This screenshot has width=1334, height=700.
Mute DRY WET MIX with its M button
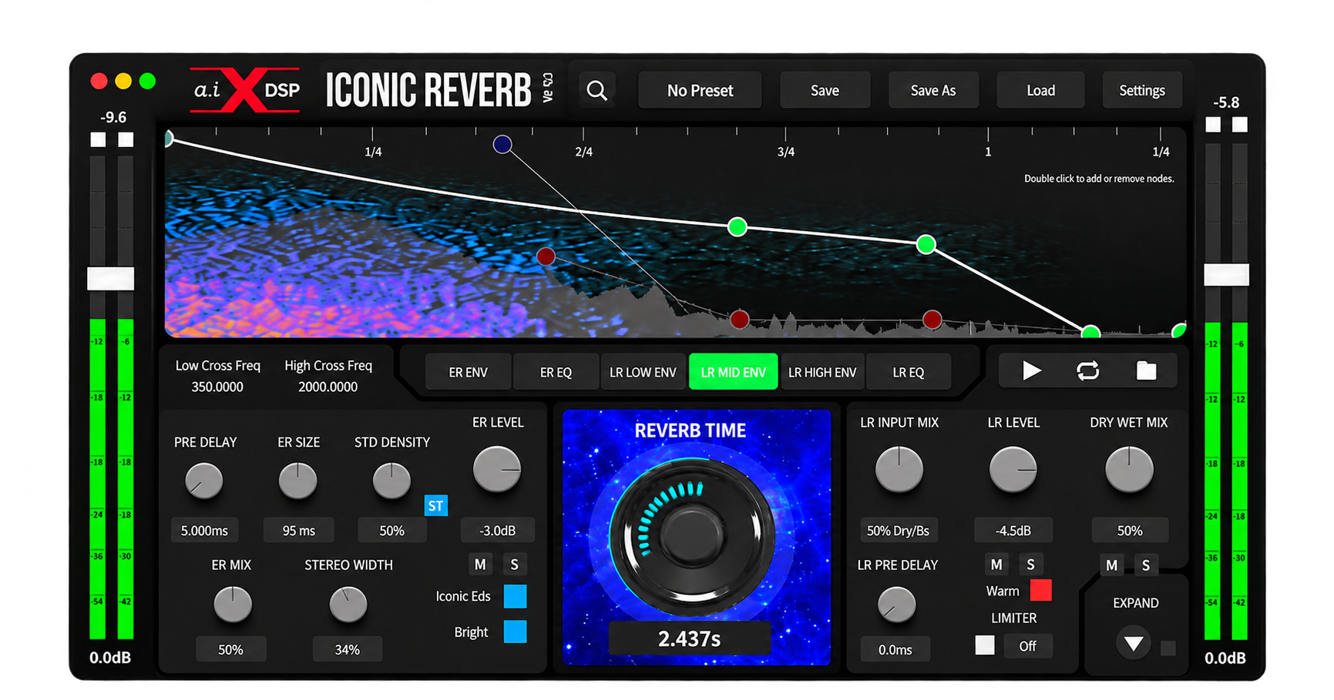(x=1111, y=565)
